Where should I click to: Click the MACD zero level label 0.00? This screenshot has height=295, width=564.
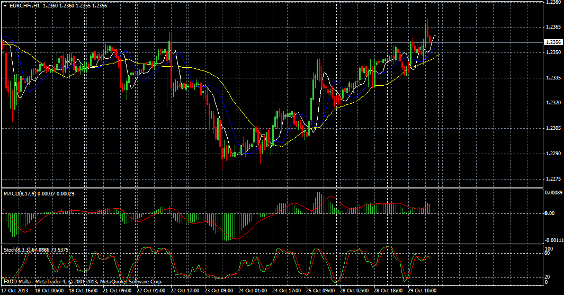[551, 213]
